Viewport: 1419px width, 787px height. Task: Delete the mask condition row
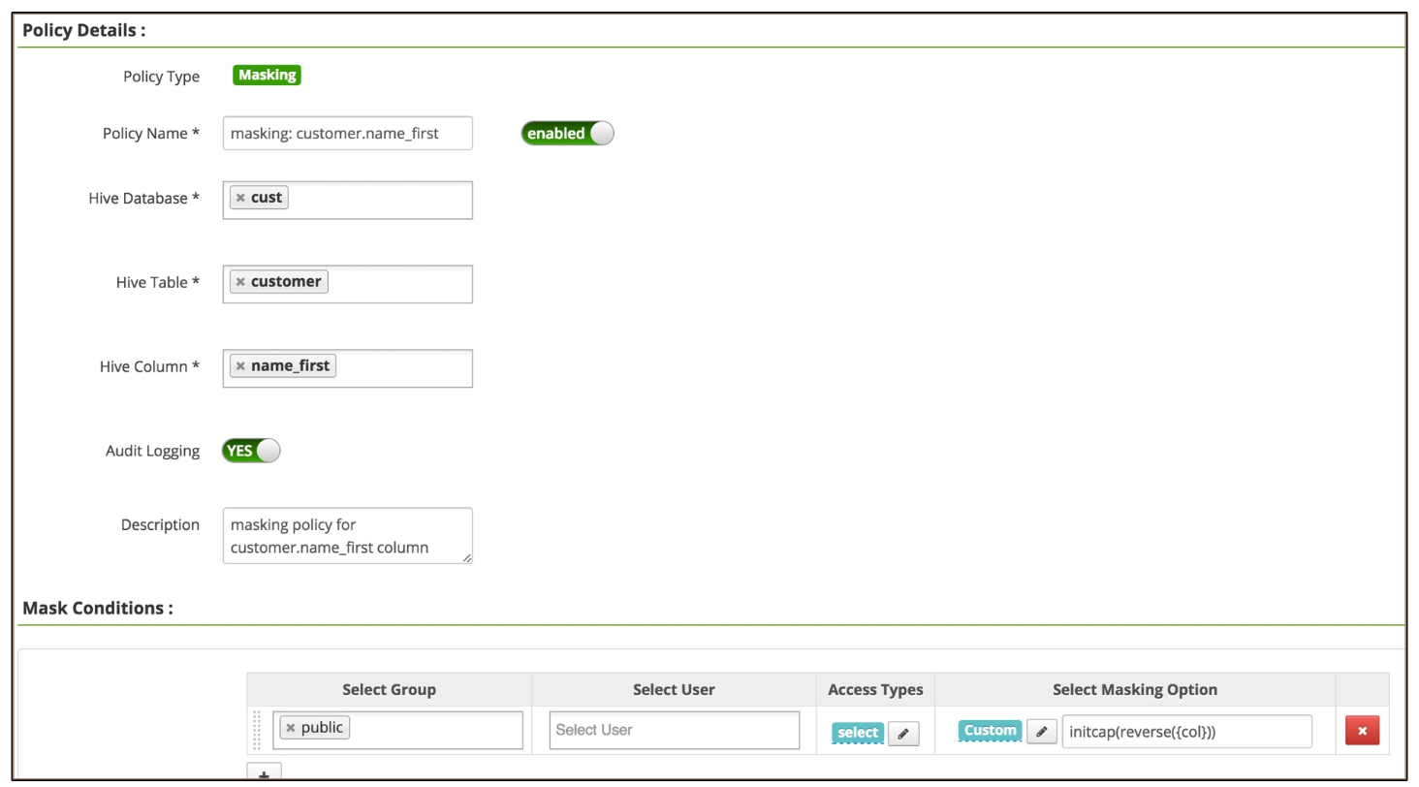(x=1361, y=731)
